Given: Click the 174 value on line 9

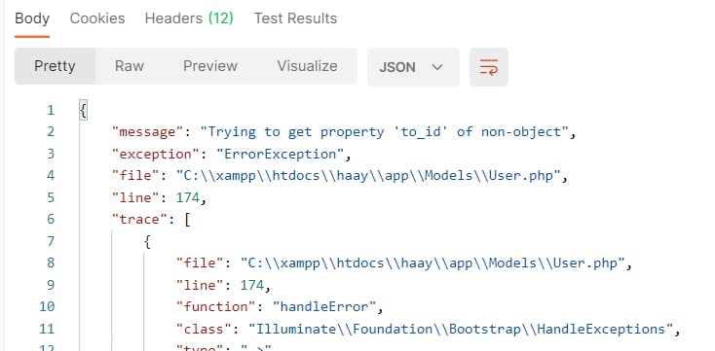Looking at the screenshot, I should (x=252, y=285).
